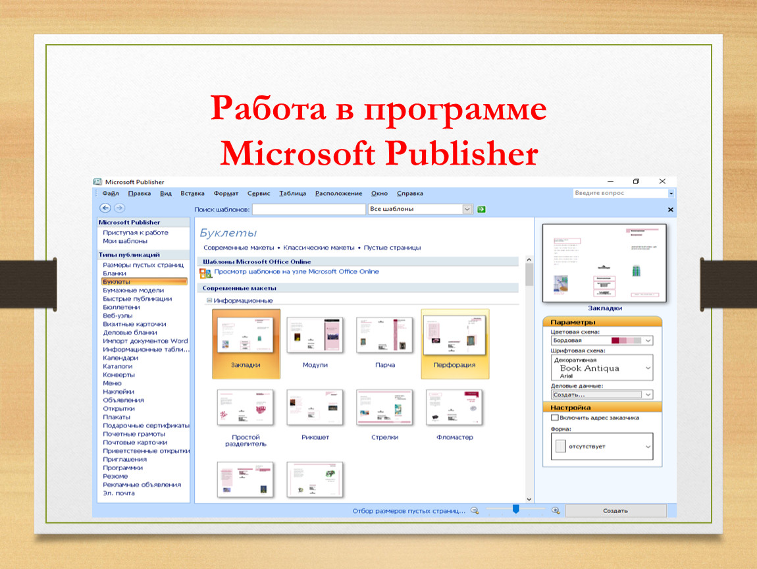This screenshot has width=757, height=569.
Task: Click the template list scrollbar up arrow
Action: point(529,259)
